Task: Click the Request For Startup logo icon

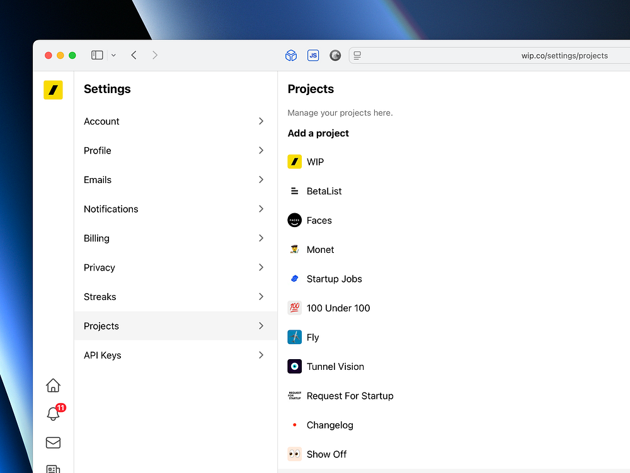Action: point(294,396)
